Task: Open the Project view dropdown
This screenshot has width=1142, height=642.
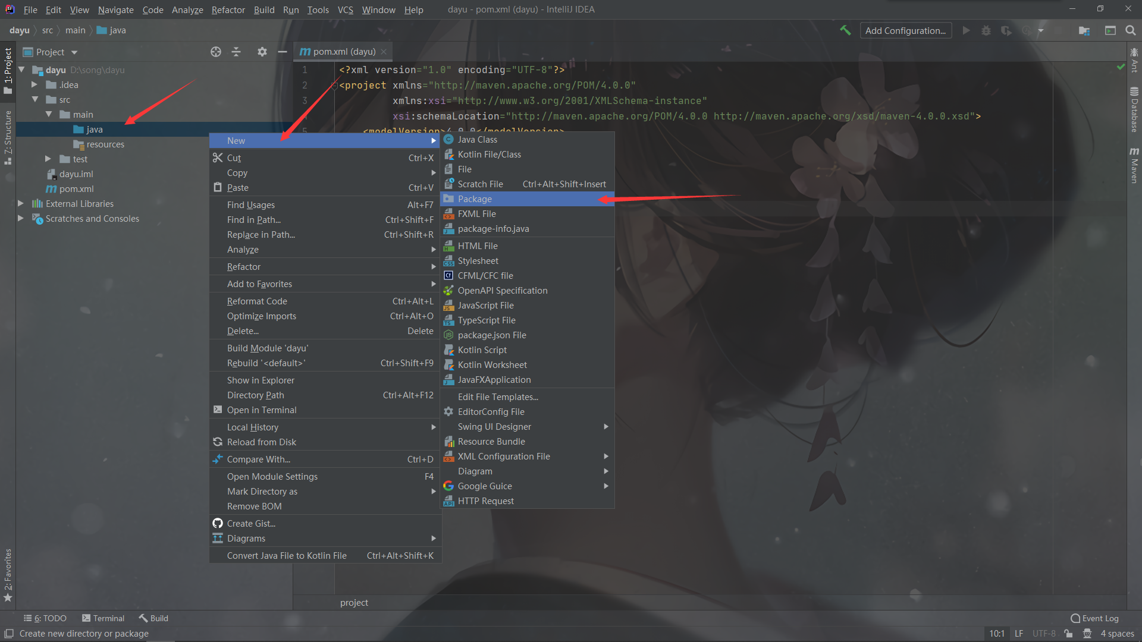Action: click(x=74, y=52)
